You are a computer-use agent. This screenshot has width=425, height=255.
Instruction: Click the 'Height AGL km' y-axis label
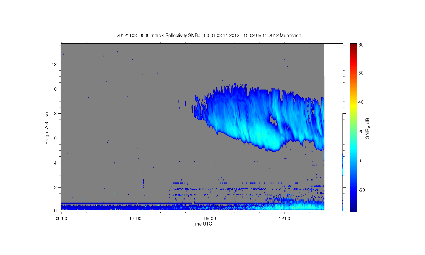point(46,128)
